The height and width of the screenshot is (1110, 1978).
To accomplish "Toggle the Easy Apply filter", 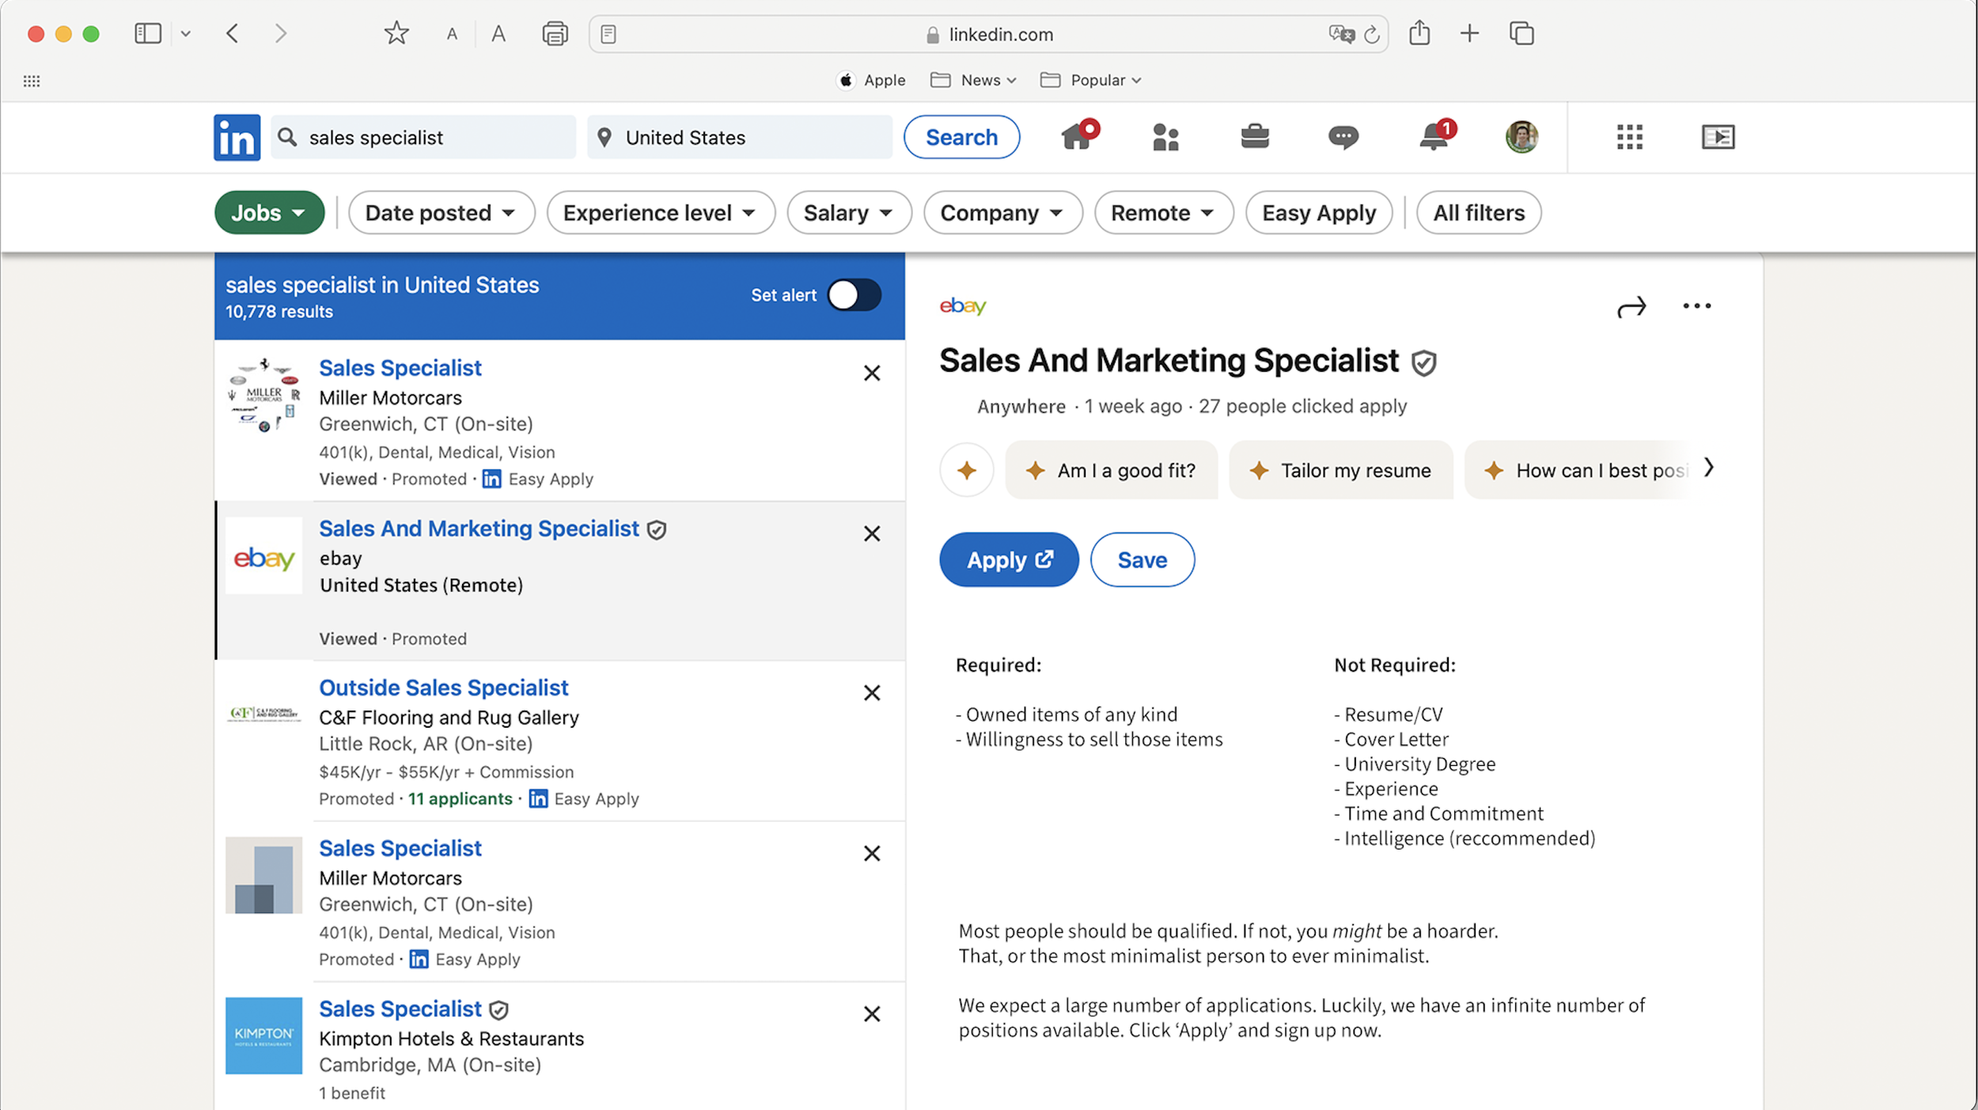I will point(1318,213).
